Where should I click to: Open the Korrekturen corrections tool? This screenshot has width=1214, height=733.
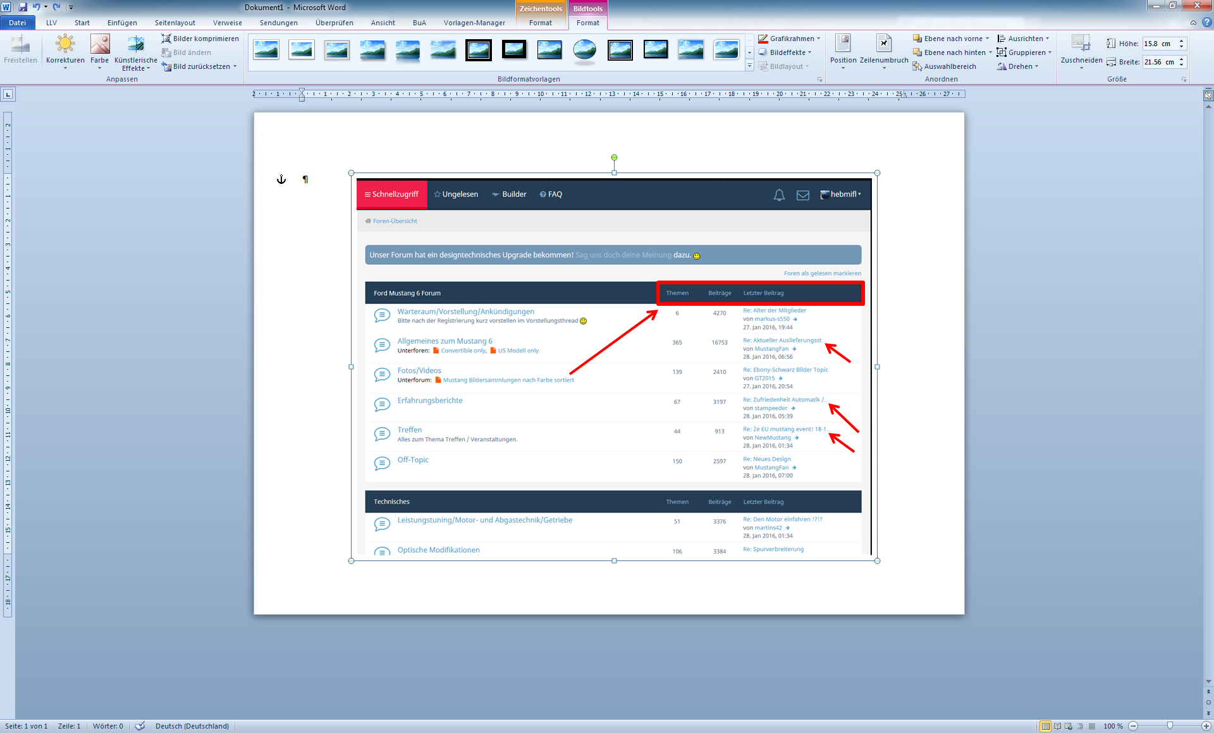click(65, 51)
